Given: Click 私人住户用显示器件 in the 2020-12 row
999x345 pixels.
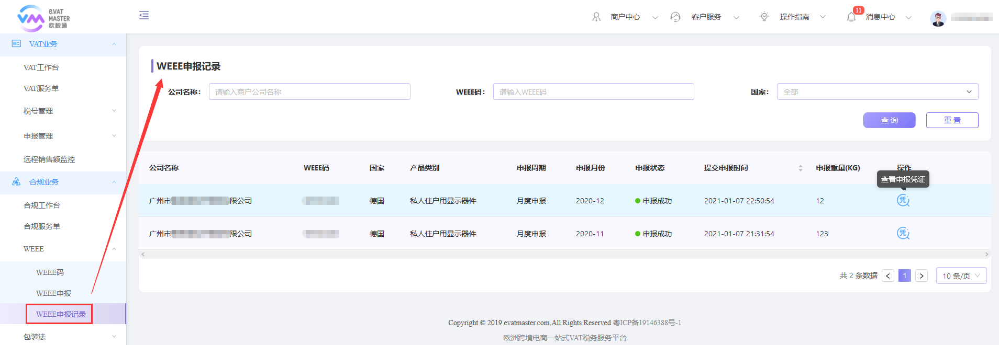Looking at the screenshot, I should pyautogui.click(x=443, y=201).
